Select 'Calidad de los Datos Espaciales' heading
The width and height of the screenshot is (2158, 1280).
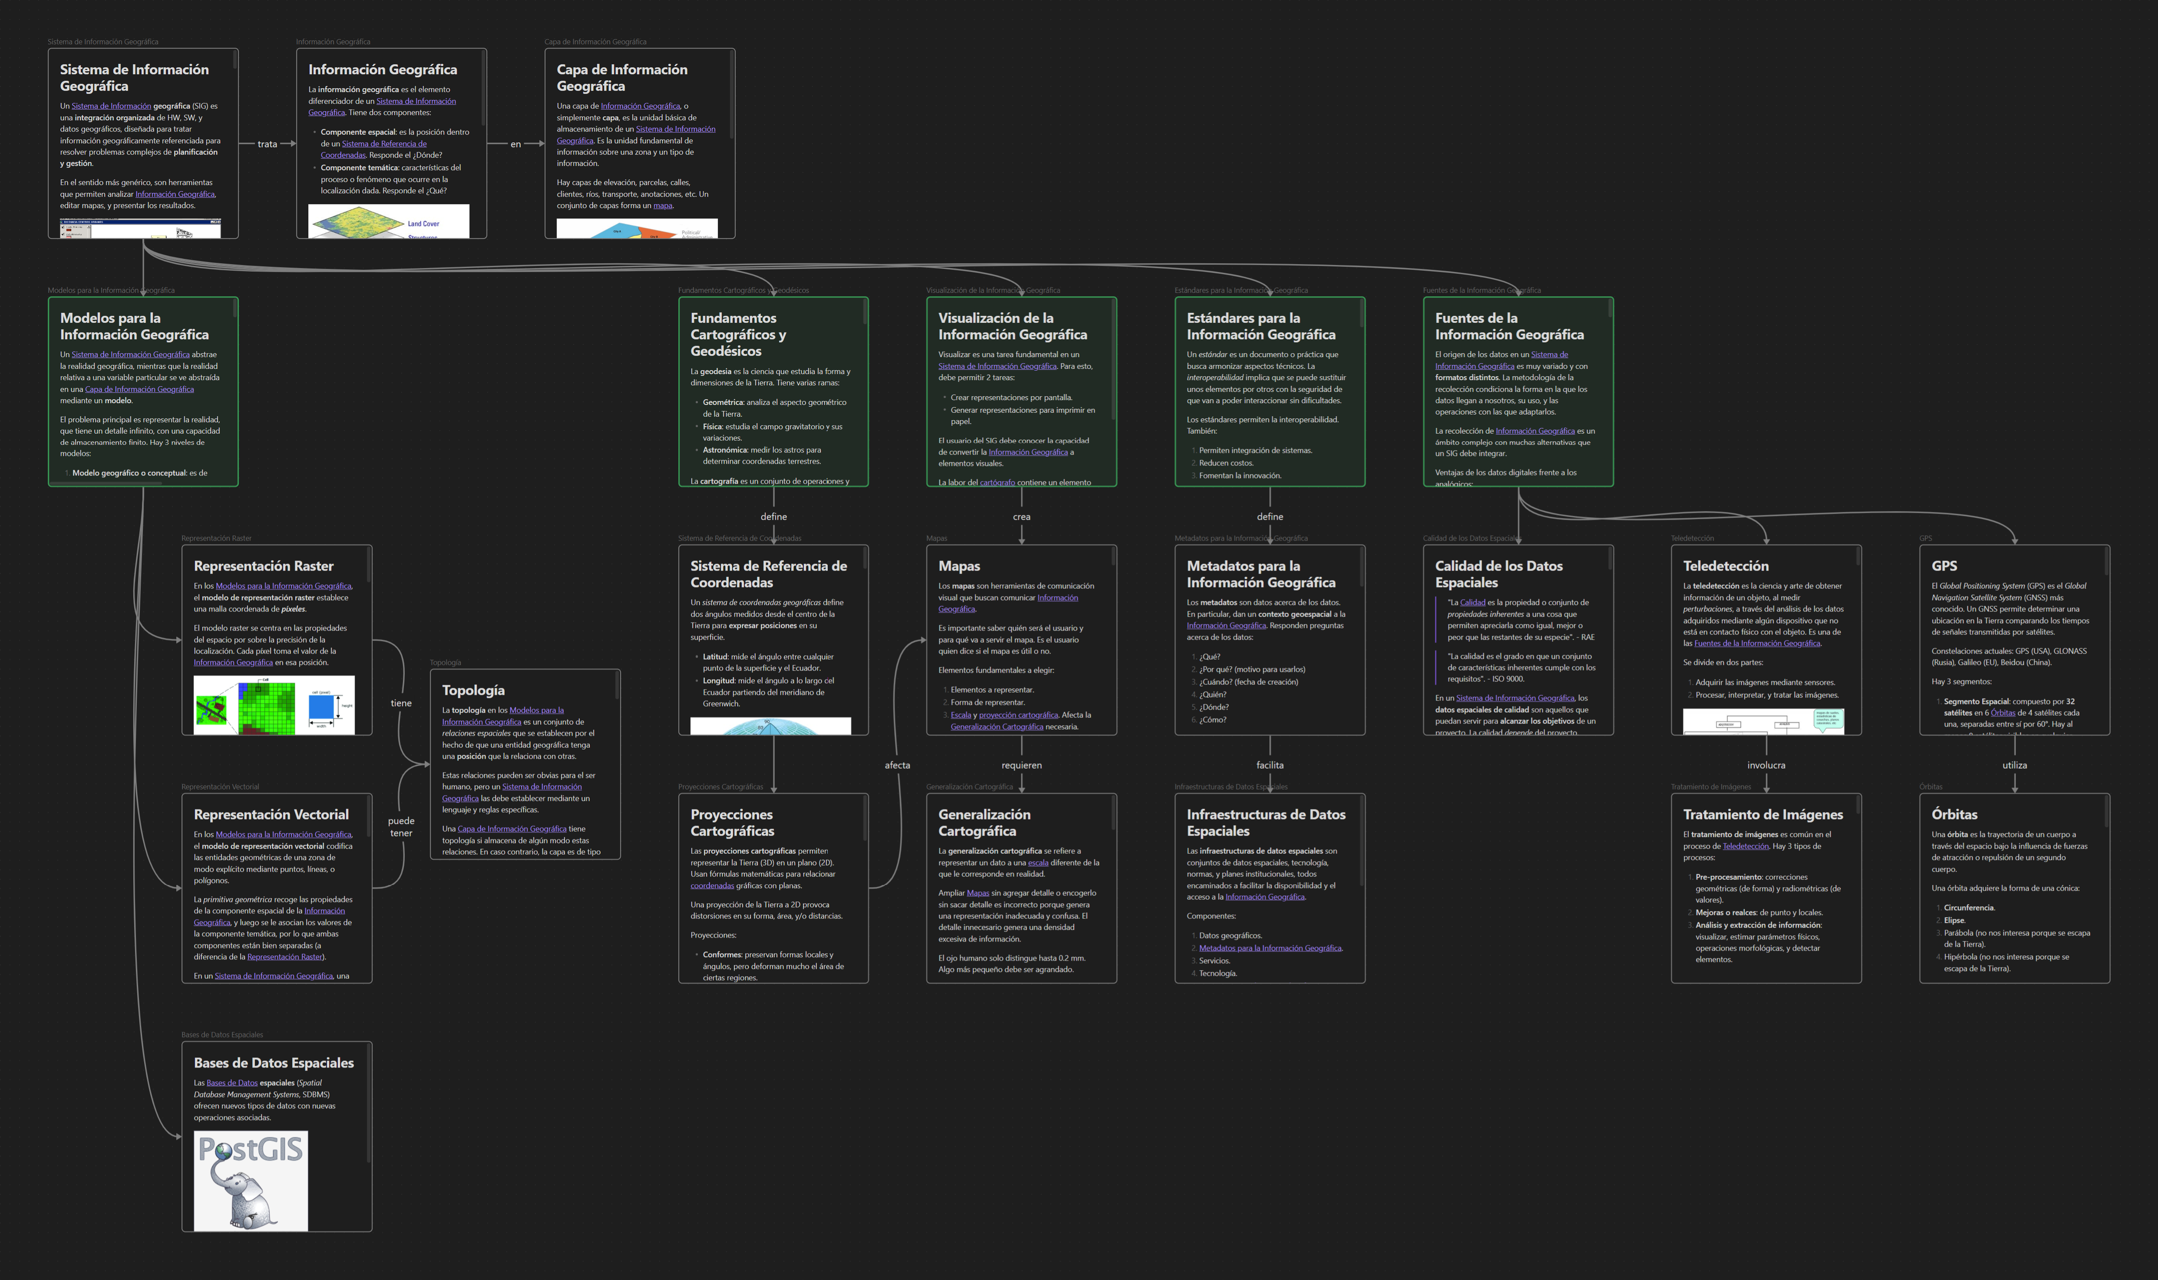tap(1499, 574)
